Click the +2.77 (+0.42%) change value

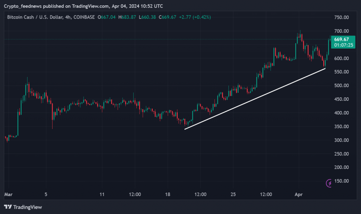click(194, 17)
